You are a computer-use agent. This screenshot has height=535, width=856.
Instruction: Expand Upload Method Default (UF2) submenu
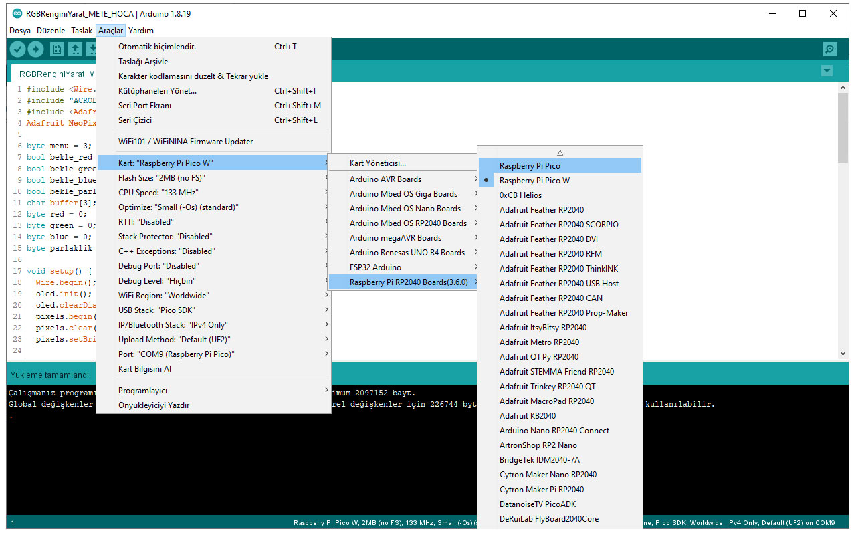click(213, 340)
